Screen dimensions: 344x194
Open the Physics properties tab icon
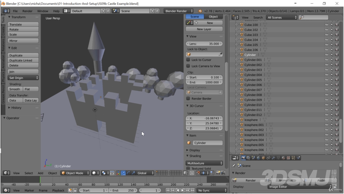[298, 158]
